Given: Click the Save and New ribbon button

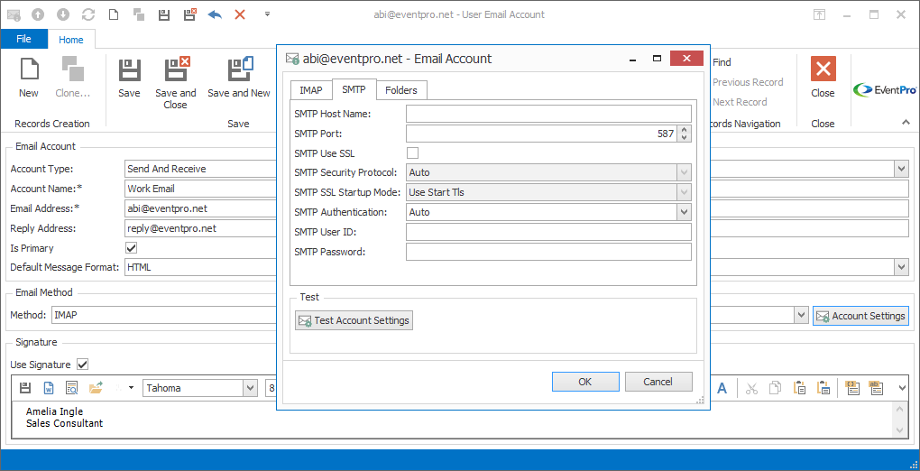Looking at the screenshot, I should (x=239, y=77).
